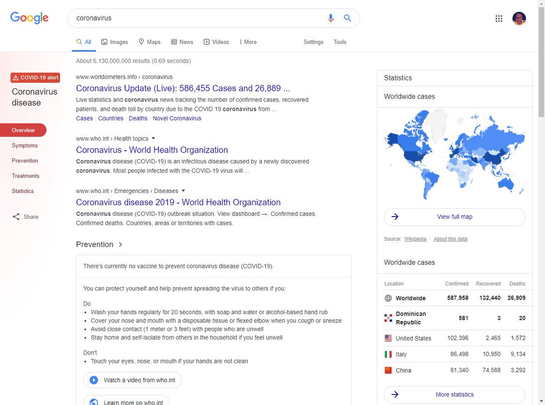Click the About 6,130,000,000 results text
This screenshot has height=405, width=545.
pos(134,61)
